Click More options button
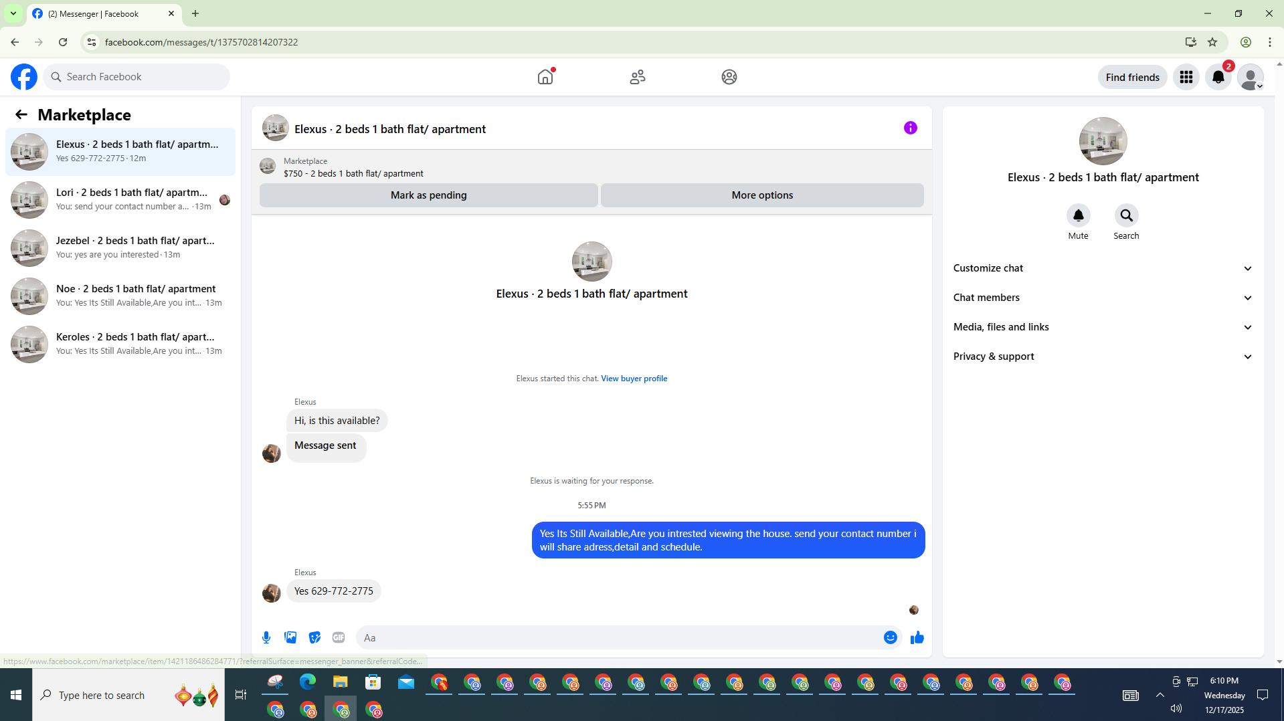This screenshot has height=721, width=1284. click(x=762, y=195)
